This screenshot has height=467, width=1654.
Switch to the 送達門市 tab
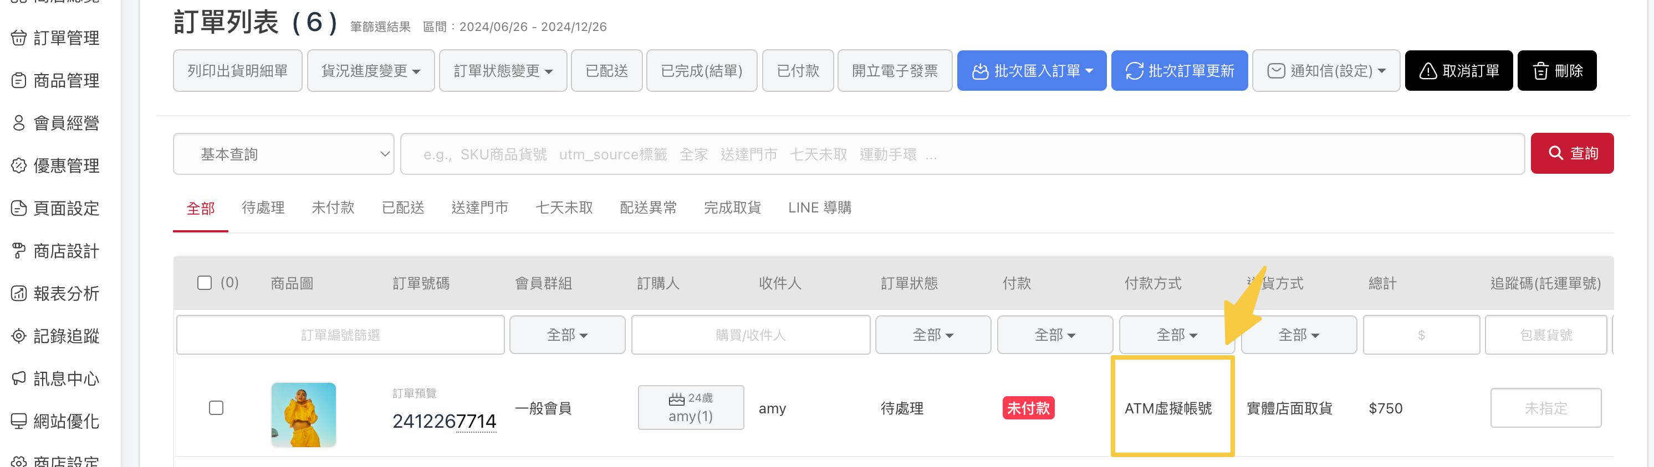[479, 207]
